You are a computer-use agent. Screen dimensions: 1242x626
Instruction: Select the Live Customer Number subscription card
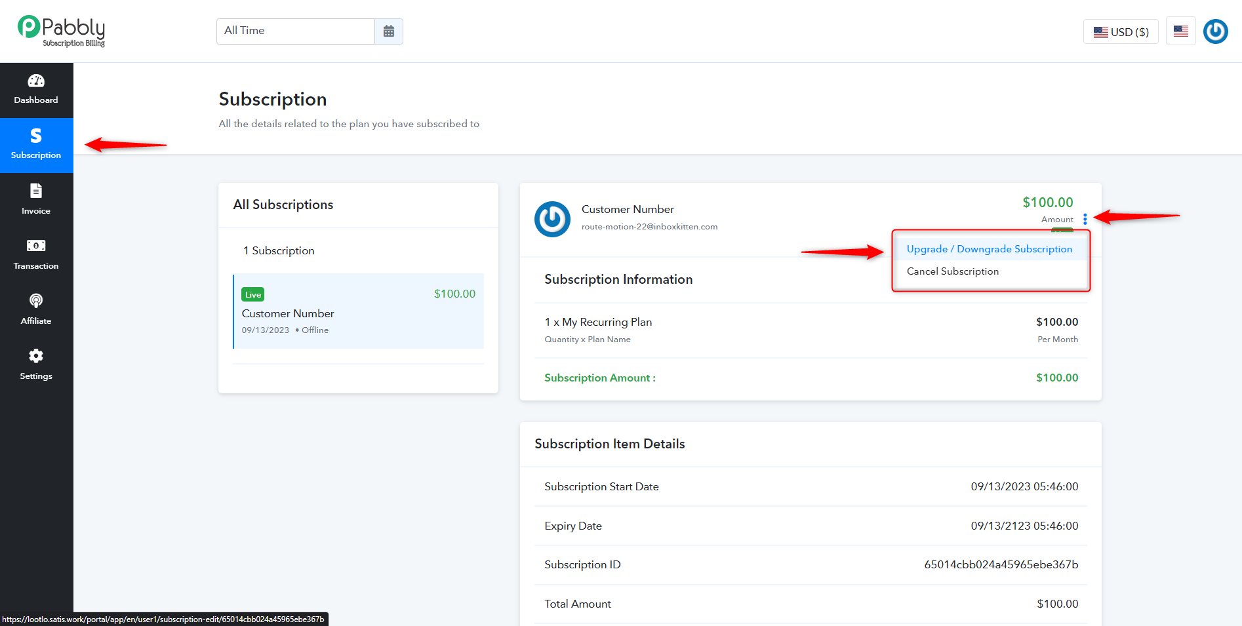click(359, 311)
